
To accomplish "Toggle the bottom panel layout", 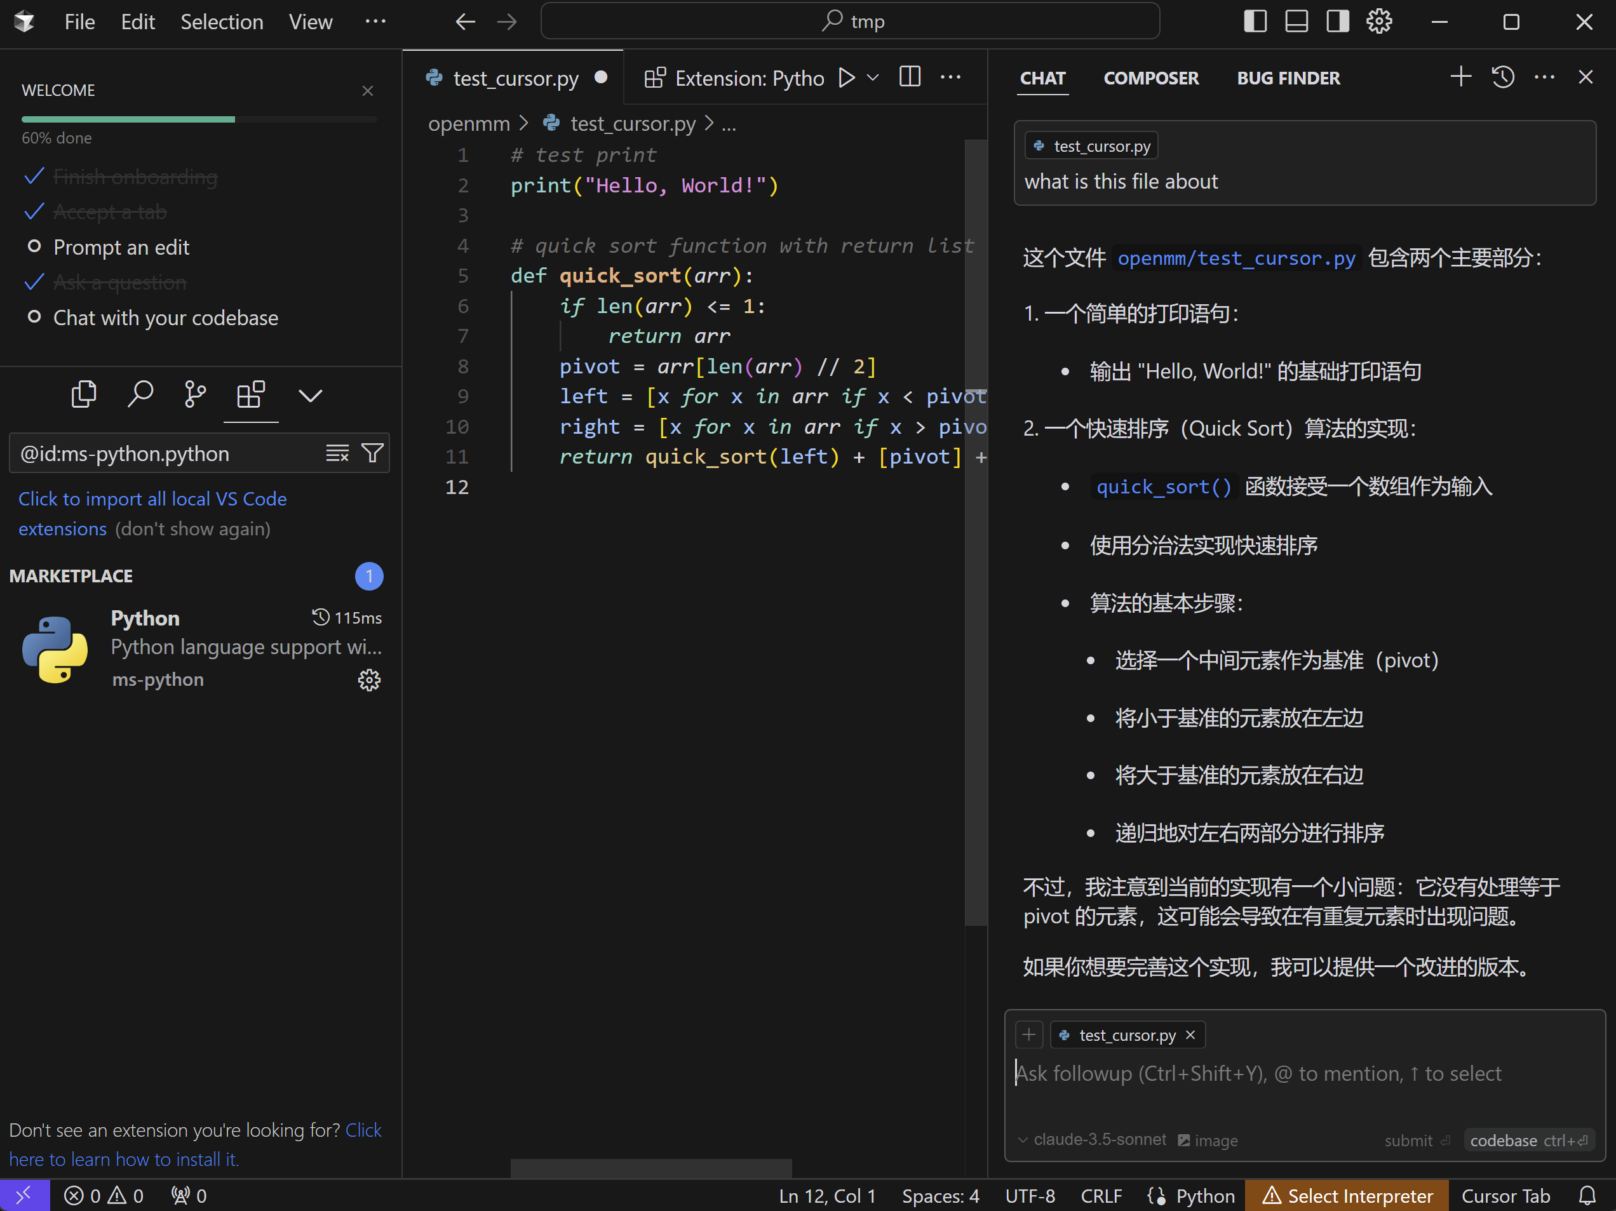I will (x=1296, y=21).
